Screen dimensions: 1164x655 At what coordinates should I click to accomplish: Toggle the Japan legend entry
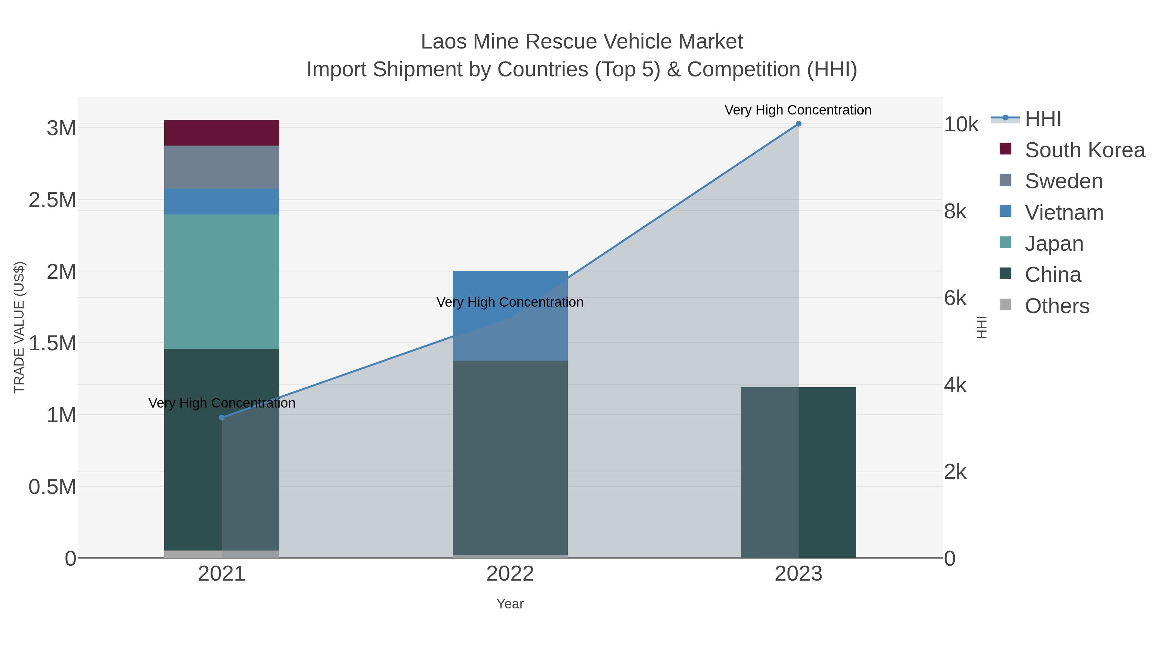[x=1041, y=244]
